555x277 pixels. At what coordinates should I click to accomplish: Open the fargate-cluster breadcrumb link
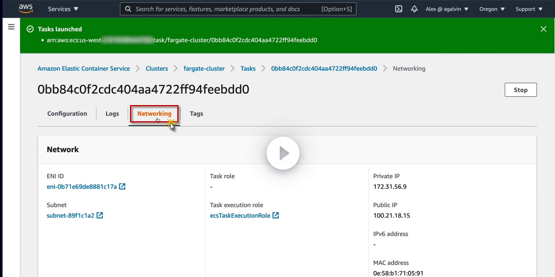pyautogui.click(x=204, y=69)
